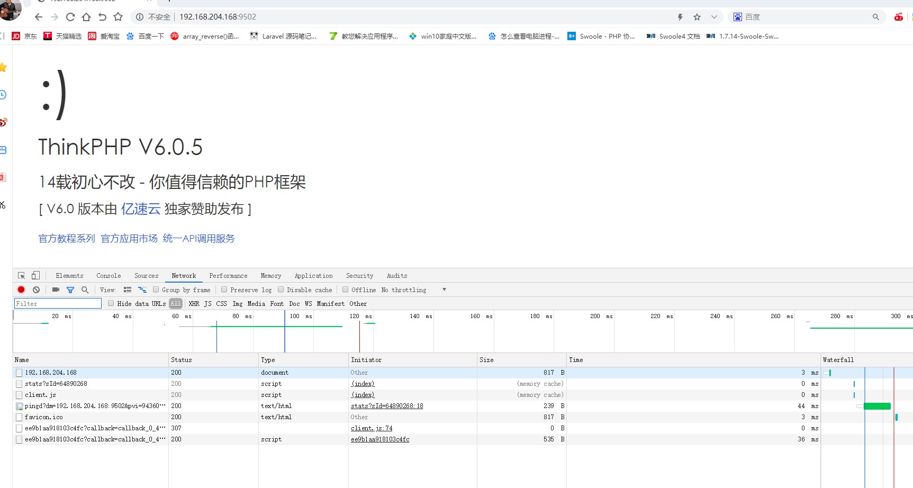
Task: Click the star icon in address bar
Action: pos(697,17)
